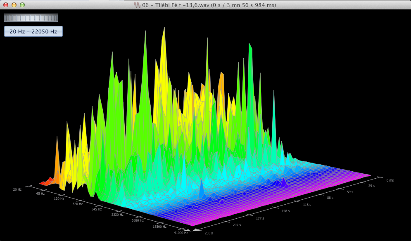Viewport: 411px width, 241px height.
Task: Select the 20 Hz frequency axis label
Action: click(x=17, y=189)
